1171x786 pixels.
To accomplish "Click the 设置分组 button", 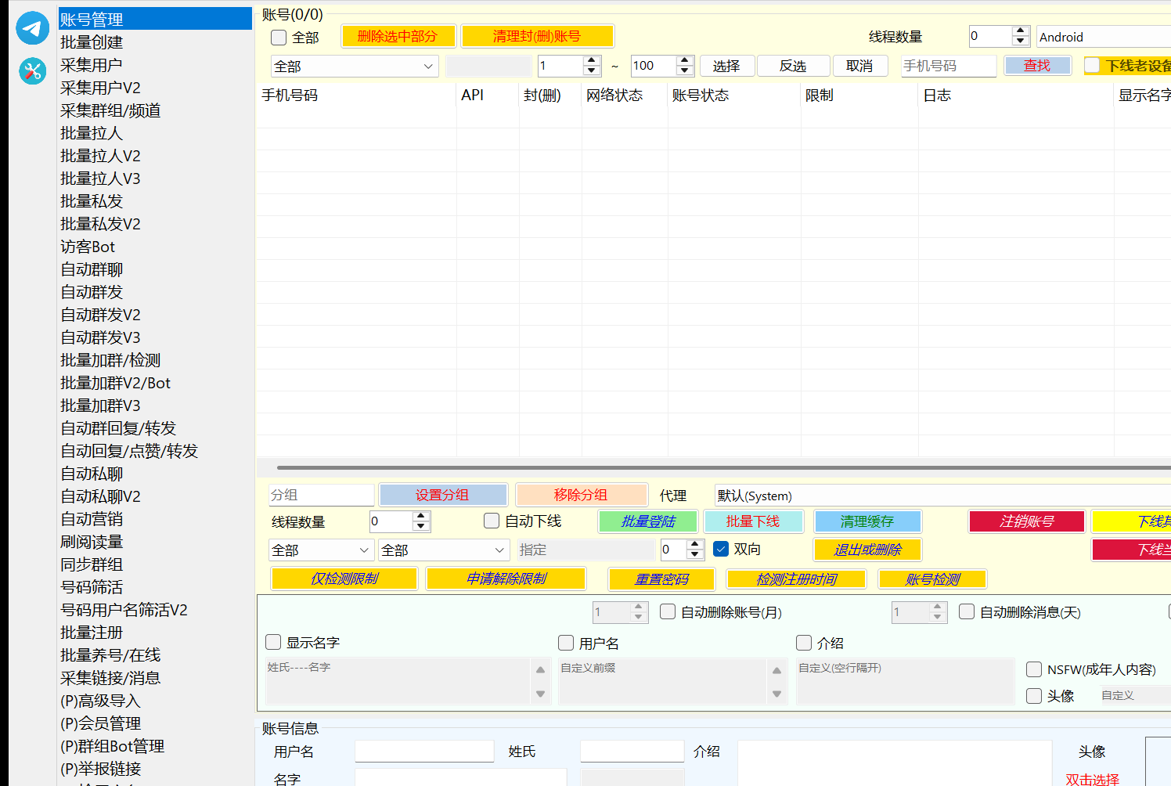I will 442,495.
